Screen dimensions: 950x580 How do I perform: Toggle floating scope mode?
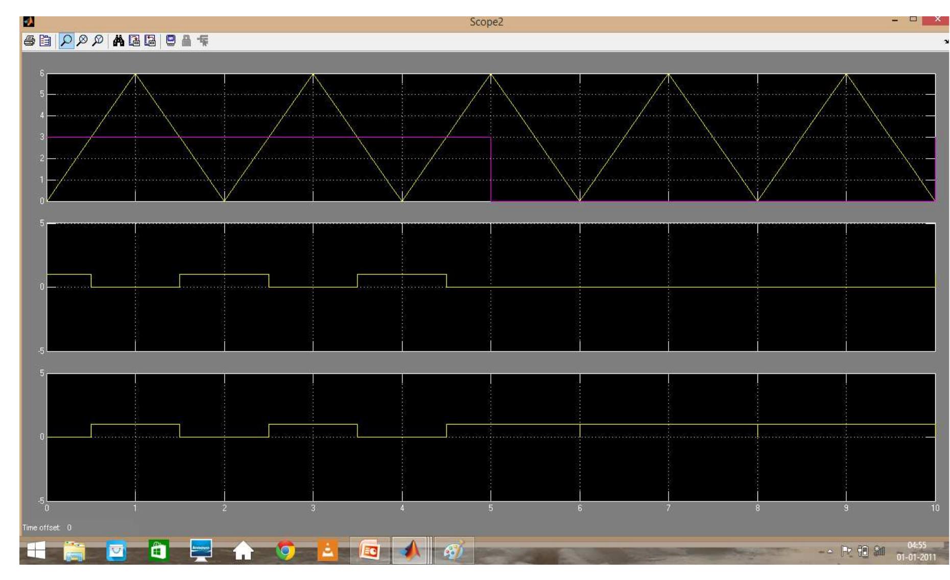click(x=170, y=41)
